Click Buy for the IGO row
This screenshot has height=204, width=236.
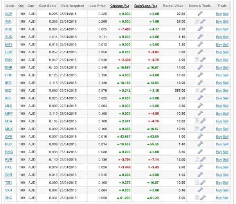pyautogui.click(x=219, y=90)
